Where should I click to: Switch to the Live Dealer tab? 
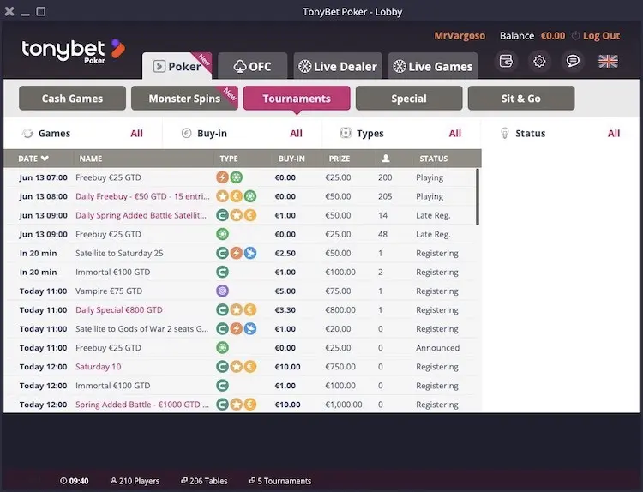click(338, 66)
